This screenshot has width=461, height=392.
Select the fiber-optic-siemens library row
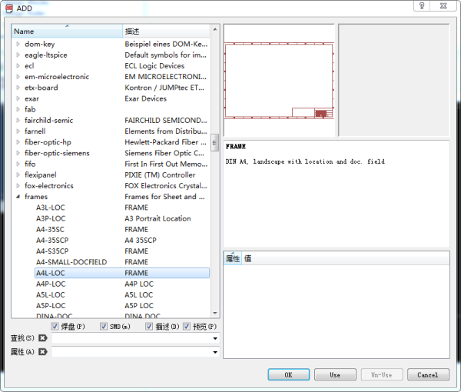pos(111,153)
